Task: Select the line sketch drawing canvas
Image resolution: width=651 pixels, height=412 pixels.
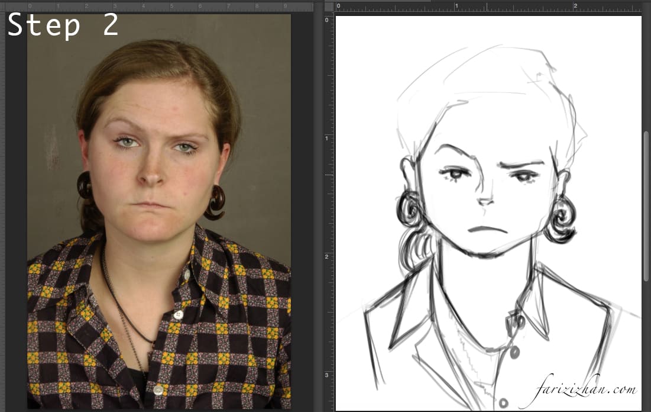Action: click(488, 213)
